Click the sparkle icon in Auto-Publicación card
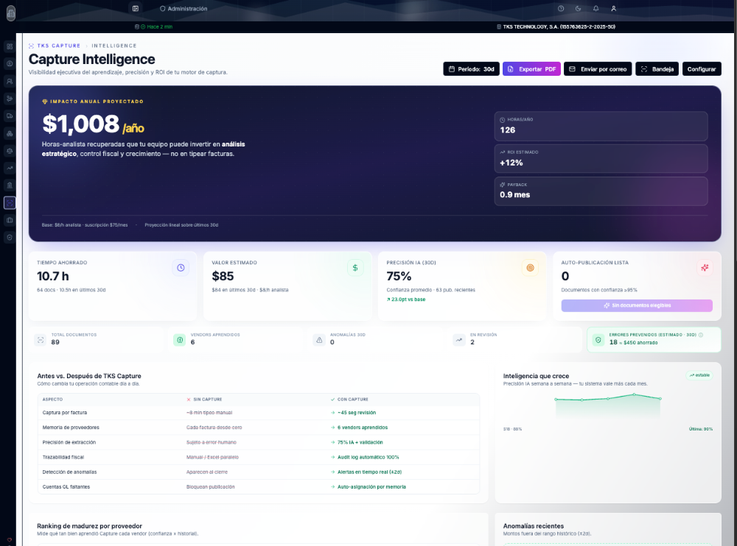Viewport: 737px width, 546px height. [705, 268]
